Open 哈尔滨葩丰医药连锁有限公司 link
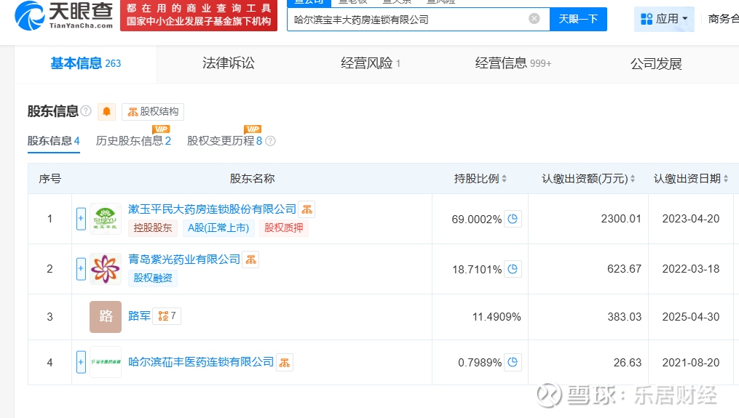Viewport: 739px width, 418px height. (201, 362)
